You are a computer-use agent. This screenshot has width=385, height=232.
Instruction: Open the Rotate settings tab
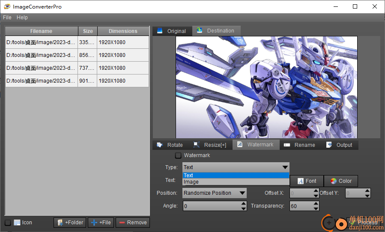coord(170,145)
